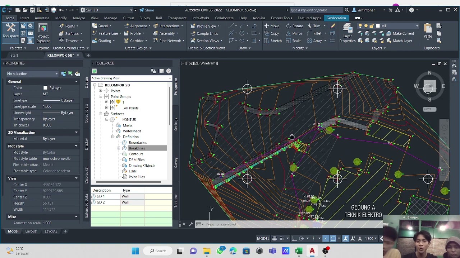Open the Survey ribbon tab
The width and height of the screenshot is (460, 258).
pyautogui.click(x=145, y=18)
